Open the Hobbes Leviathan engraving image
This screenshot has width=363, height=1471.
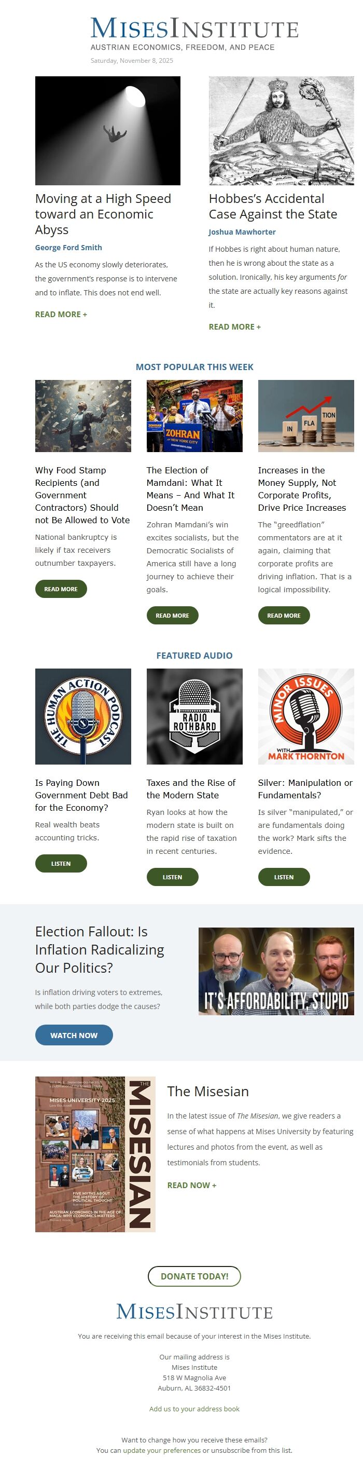point(281,131)
